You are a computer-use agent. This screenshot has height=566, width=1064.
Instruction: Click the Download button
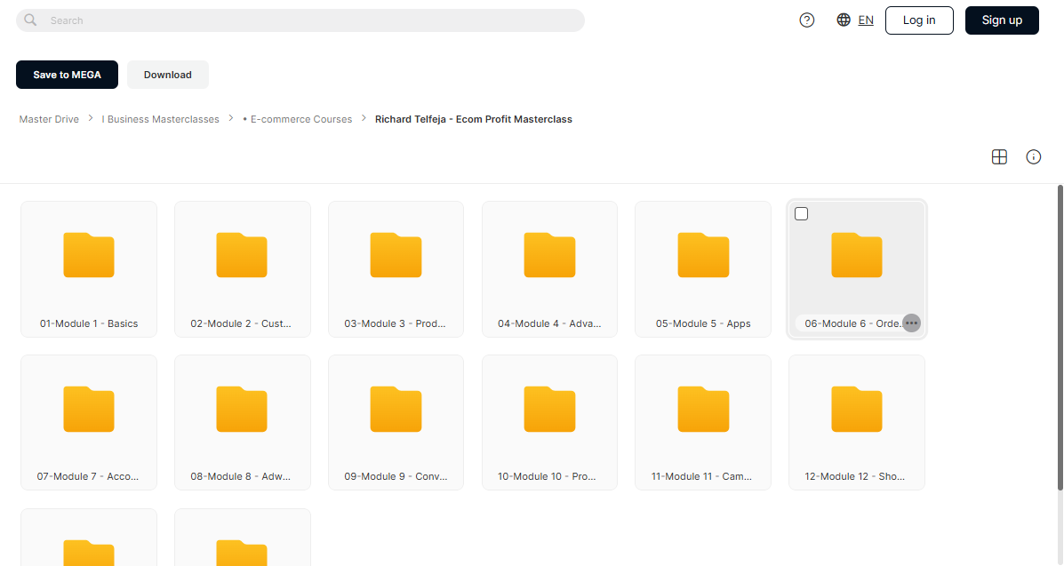click(168, 75)
